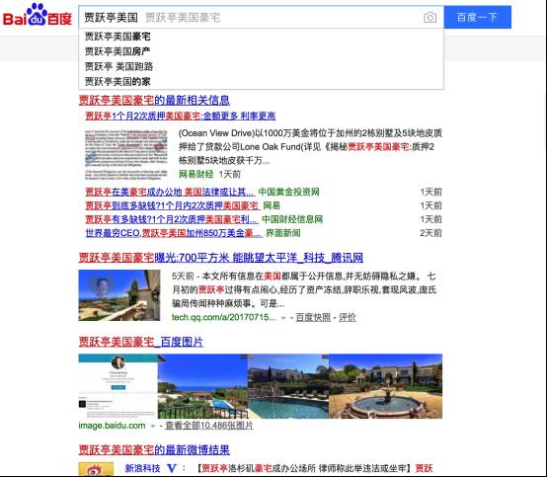Expand dropdown arrow beside image.baidu.com
547x477 pixels.
152,426
